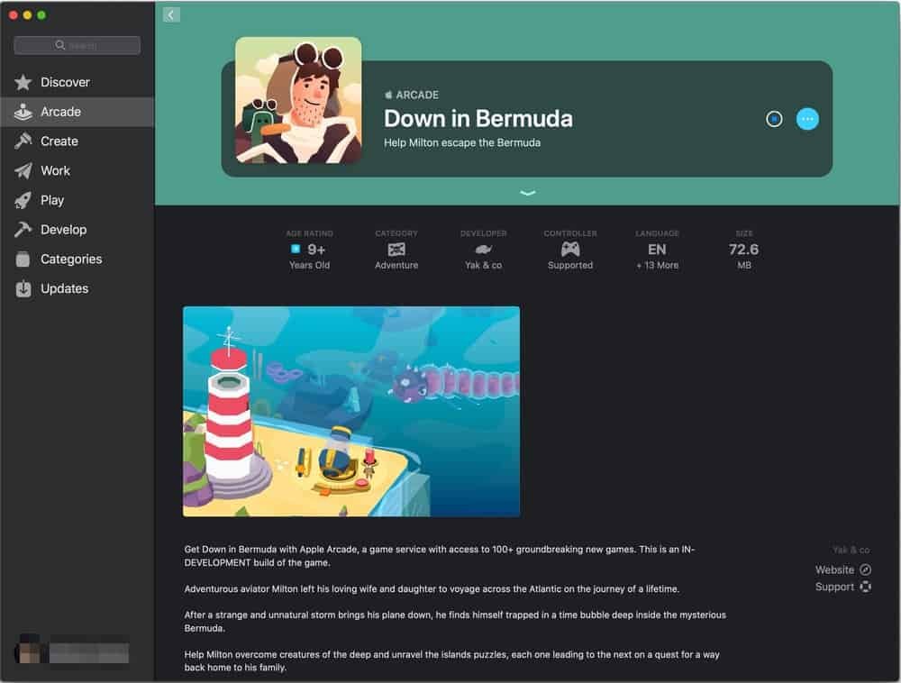Screen dimensions: 901x683
Task: Click the Yak & co developer name link
Action: [851, 550]
